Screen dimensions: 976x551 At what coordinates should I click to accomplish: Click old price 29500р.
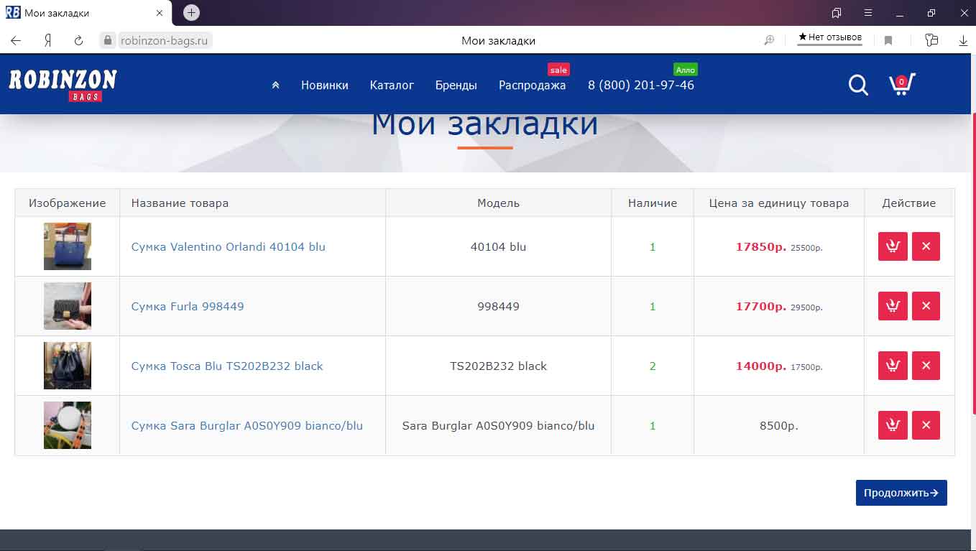(806, 307)
